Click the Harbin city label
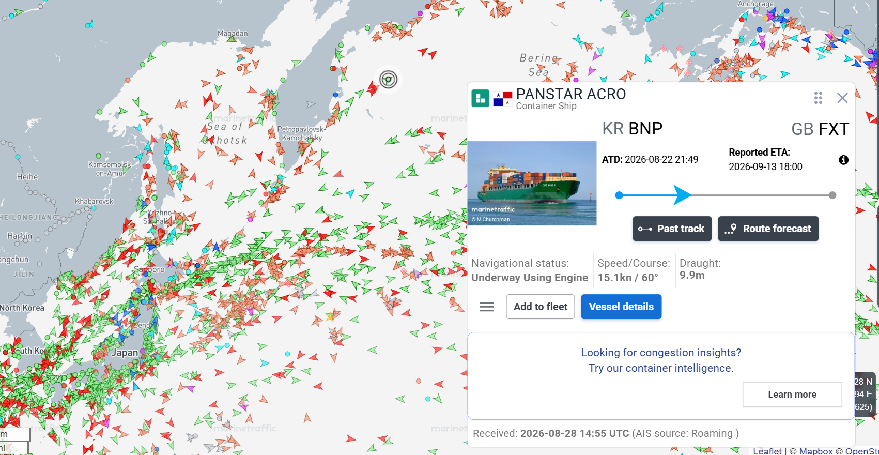 (20, 236)
